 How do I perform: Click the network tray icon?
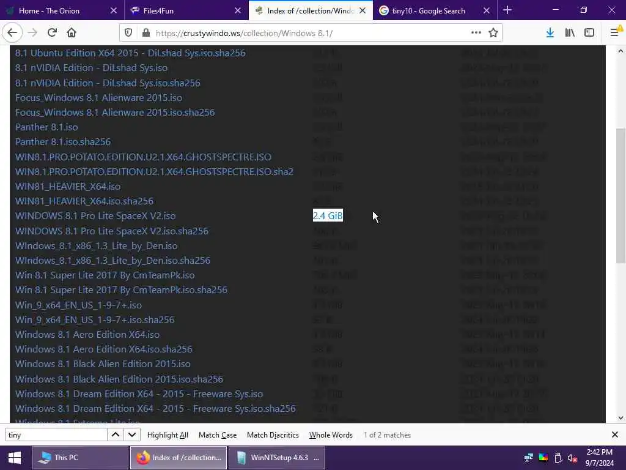point(529,458)
